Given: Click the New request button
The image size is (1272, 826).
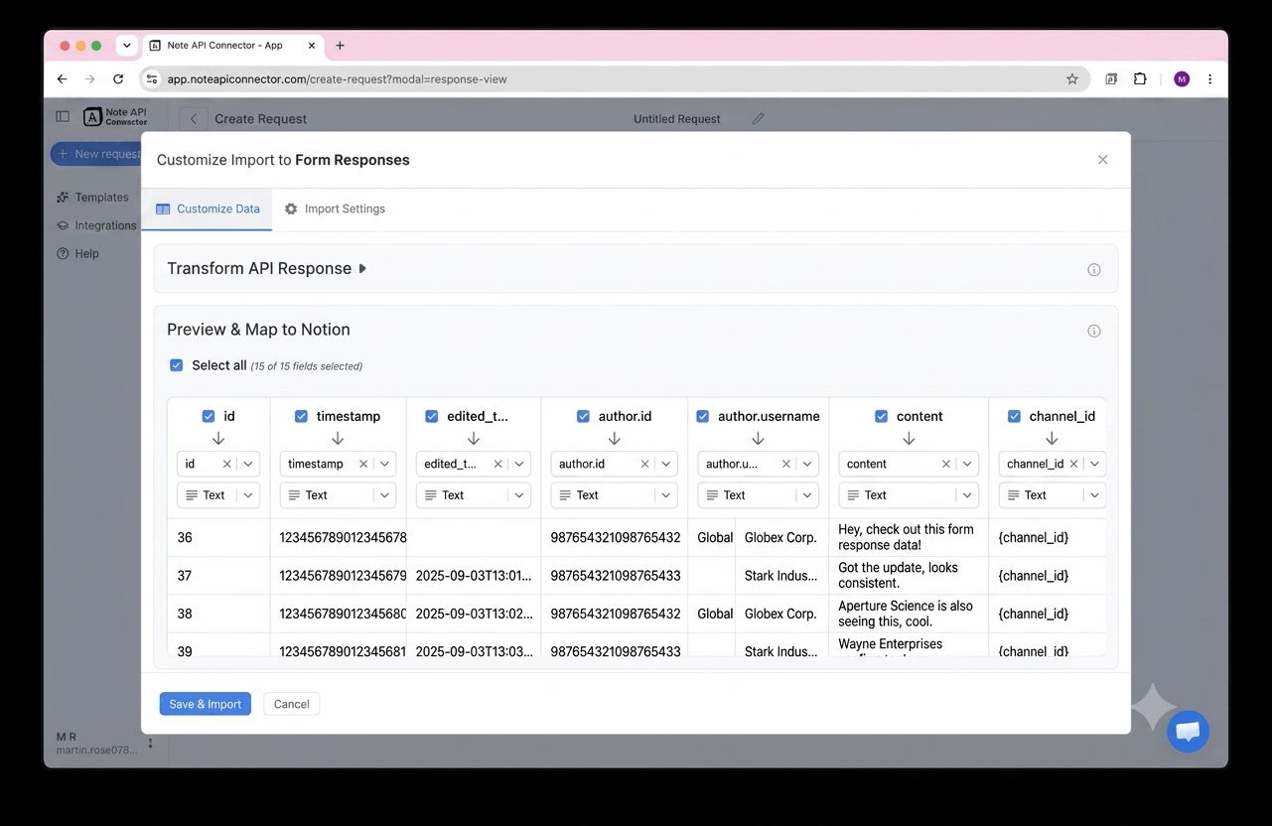Looking at the screenshot, I should click(x=96, y=154).
